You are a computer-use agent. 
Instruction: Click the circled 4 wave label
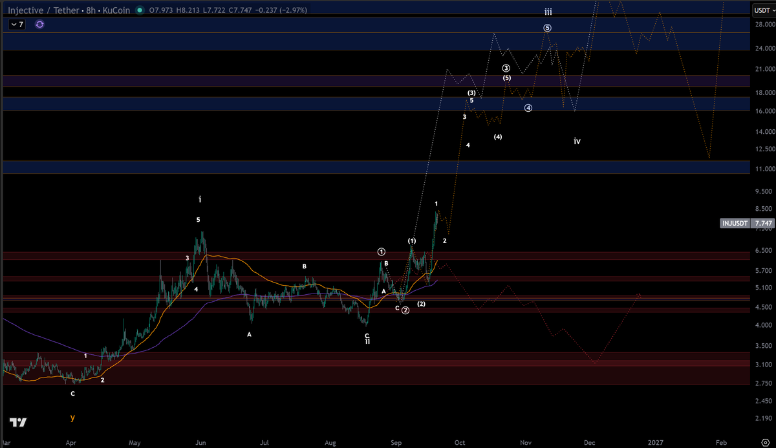point(528,108)
